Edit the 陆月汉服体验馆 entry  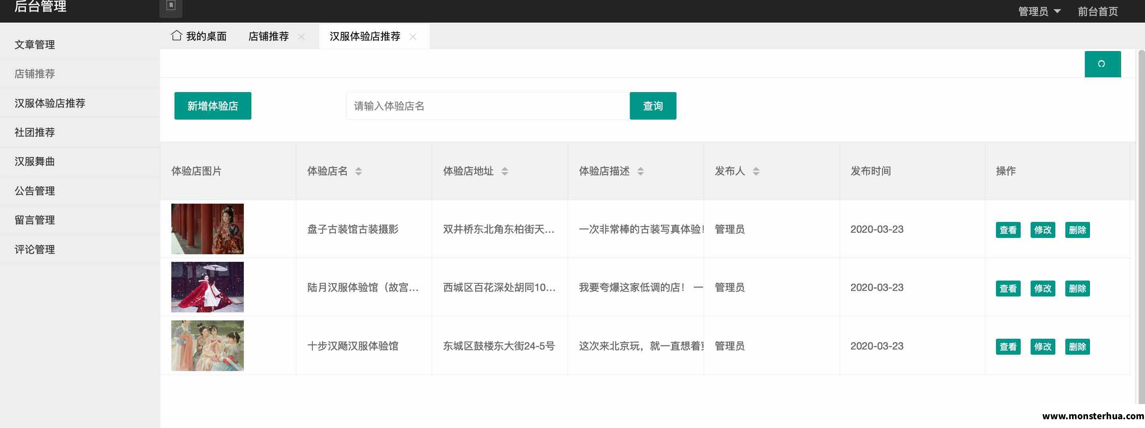pos(1043,289)
